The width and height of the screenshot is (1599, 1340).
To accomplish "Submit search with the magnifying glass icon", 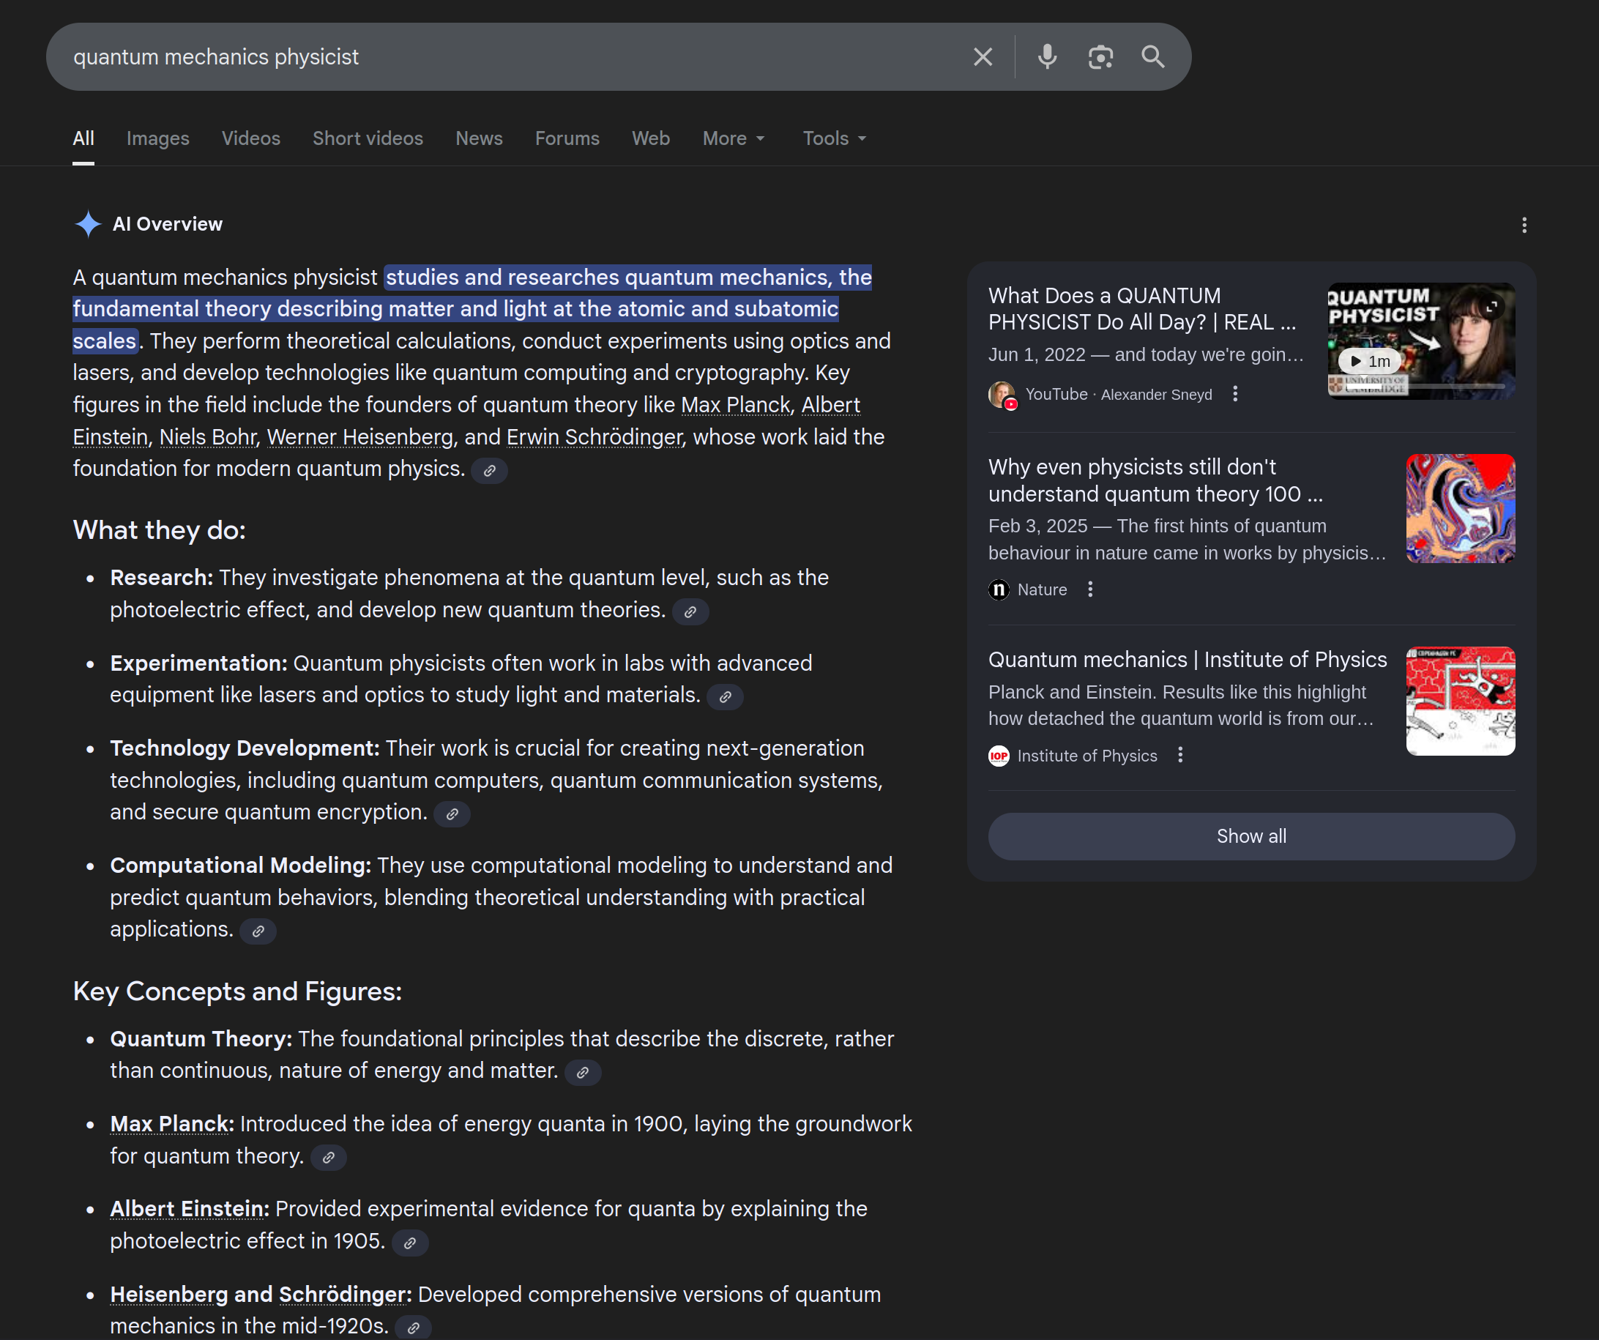I will 1153,57.
